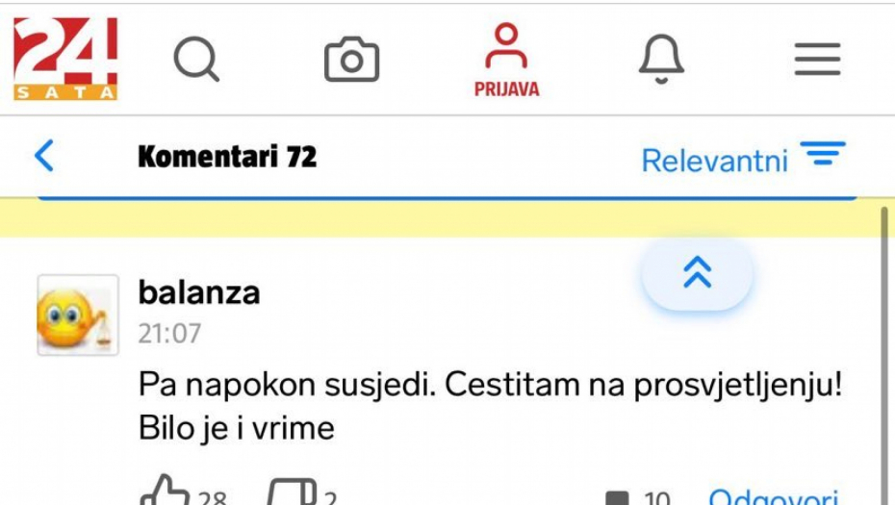Click the vertical scrollbar on right
This screenshot has height=505, width=895.
tap(884, 354)
